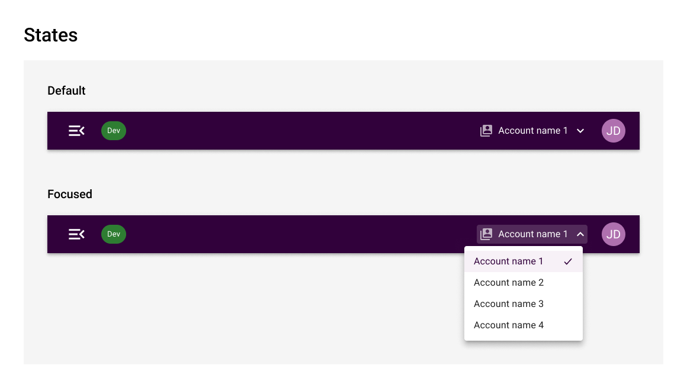Click account icon in Focused header bar
The image size is (687, 388).
coord(486,234)
